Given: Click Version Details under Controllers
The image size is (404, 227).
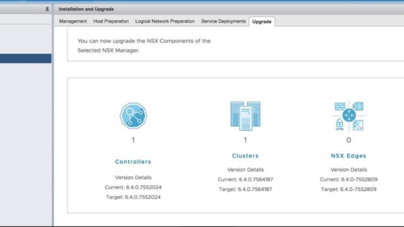Looking at the screenshot, I should click(x=133, y=177).
